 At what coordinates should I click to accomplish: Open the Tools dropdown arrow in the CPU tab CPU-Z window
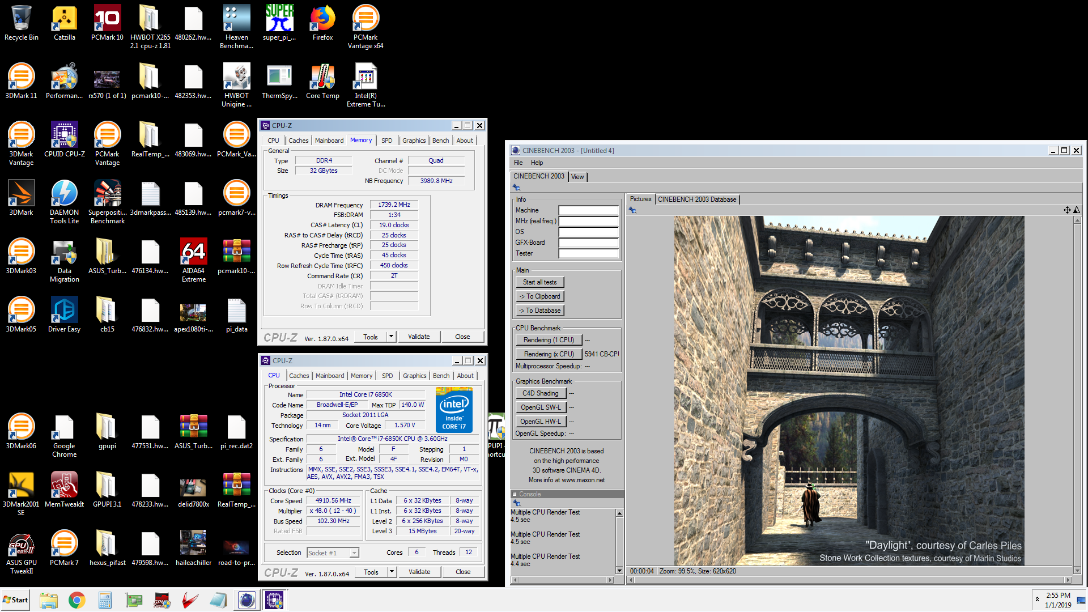click(x=392, y=572)
